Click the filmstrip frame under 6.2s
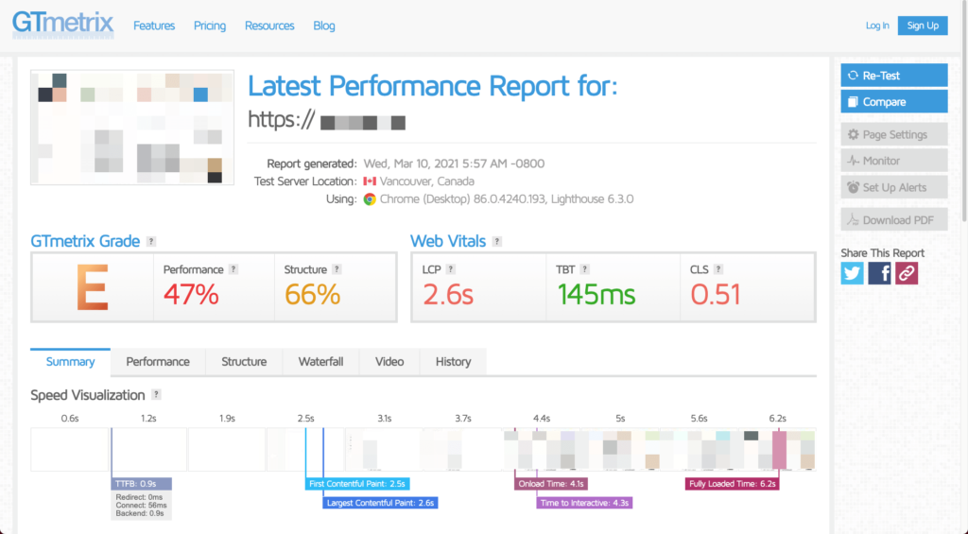 tap(778, 450)
